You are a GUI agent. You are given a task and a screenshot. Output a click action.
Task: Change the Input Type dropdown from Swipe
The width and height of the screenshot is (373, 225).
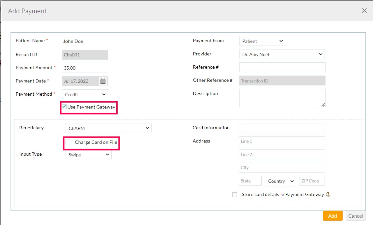[x=88, y=154]
